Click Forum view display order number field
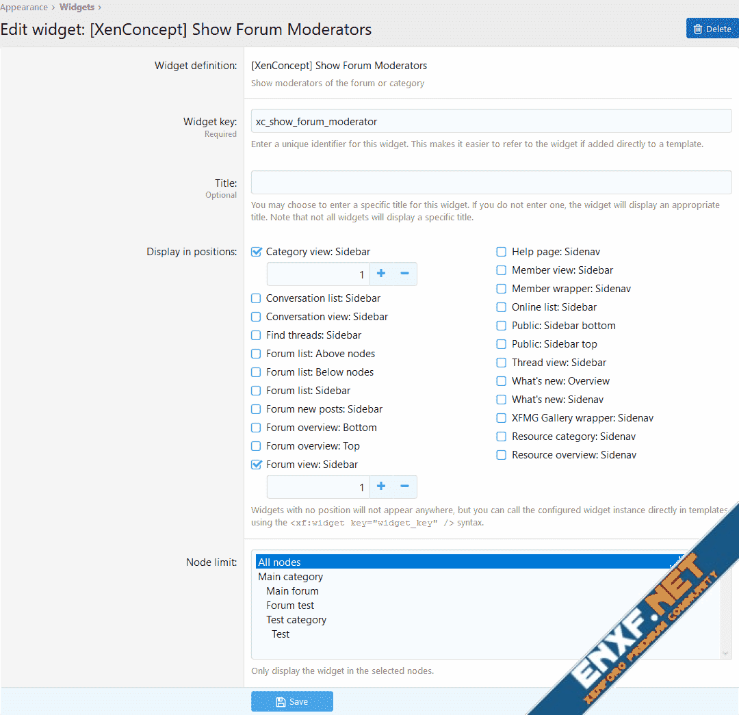 click(318, 487)
